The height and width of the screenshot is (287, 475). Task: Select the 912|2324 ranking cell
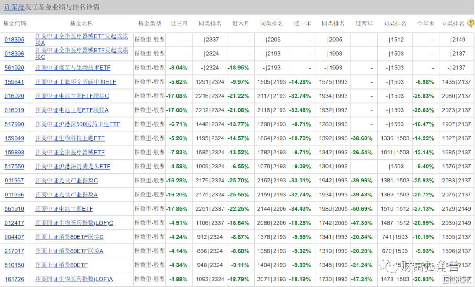tap(210, 237)
